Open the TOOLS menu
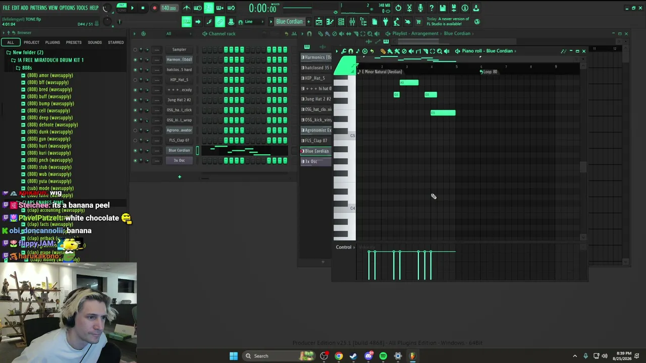Viewport: 646px width, 363px height. coord(82,8)
